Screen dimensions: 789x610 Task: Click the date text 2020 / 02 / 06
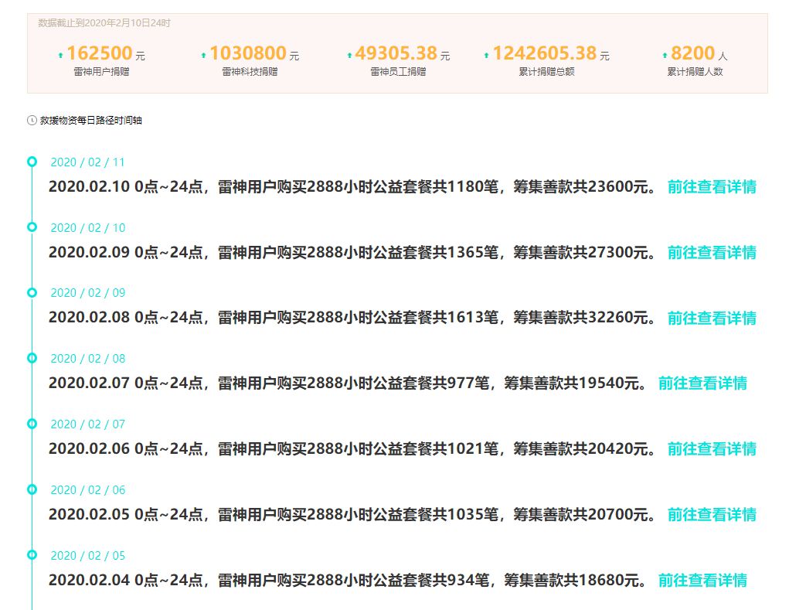tap(87, 489)
